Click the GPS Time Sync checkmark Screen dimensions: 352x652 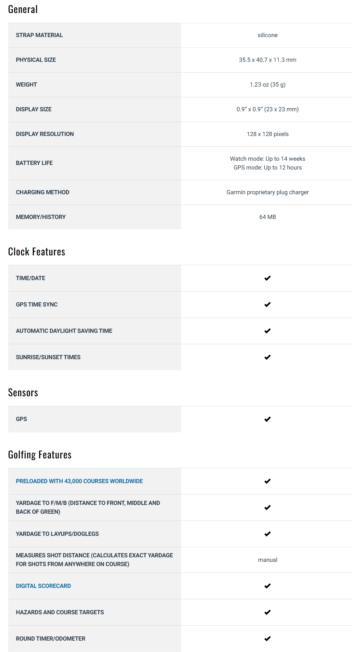click(x=267, y=305)
